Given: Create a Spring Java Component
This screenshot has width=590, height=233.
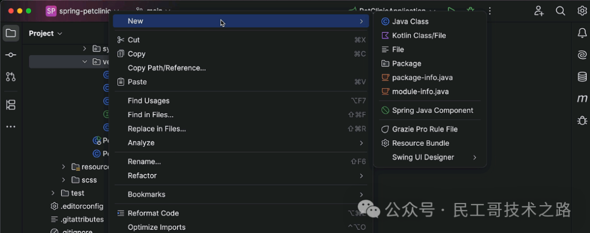Looking at the screenshot, I should [430, 111].
